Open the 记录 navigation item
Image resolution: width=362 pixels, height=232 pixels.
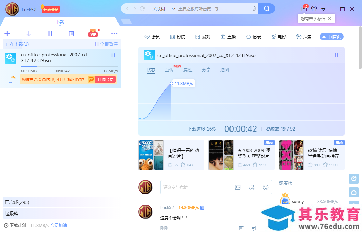[253, 37]
